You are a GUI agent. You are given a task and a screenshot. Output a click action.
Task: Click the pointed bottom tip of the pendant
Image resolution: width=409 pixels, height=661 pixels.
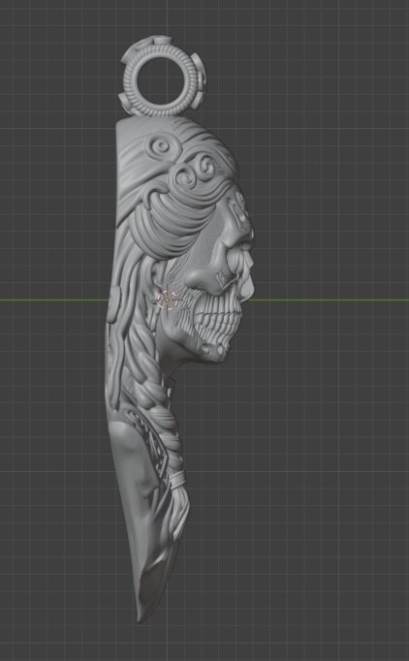[142, 616]
